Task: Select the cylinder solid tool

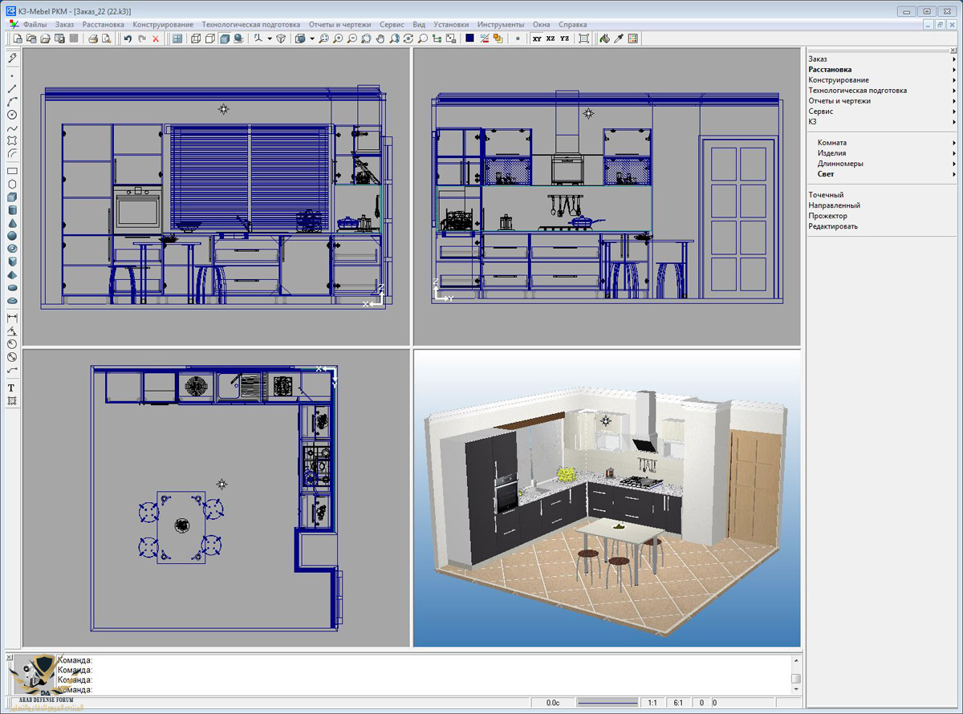Action: [x=13, y=209]
